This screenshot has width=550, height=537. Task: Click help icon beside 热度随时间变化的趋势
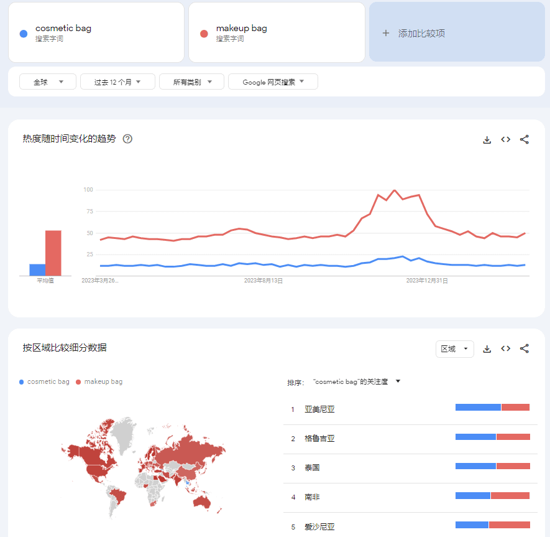pyautogui.click(x=127, y=139)
